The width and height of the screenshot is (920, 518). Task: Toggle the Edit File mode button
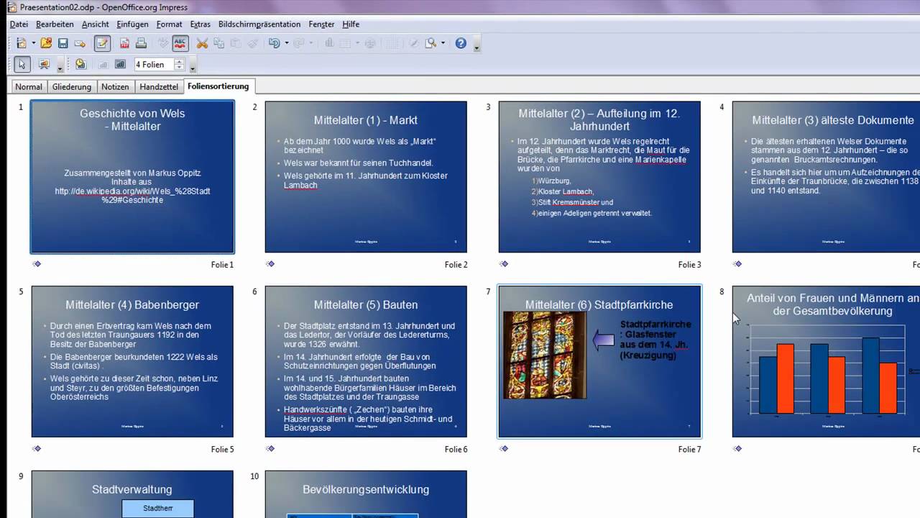102,43
